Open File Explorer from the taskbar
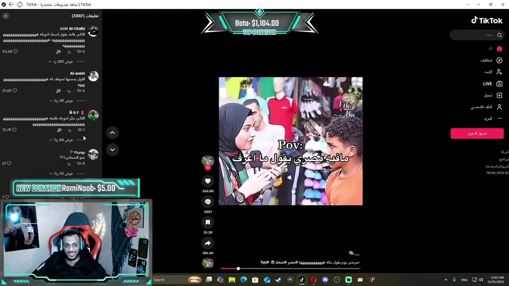This screenshot has height=286, width=509. pyautogui.click(x=232, y=280)
